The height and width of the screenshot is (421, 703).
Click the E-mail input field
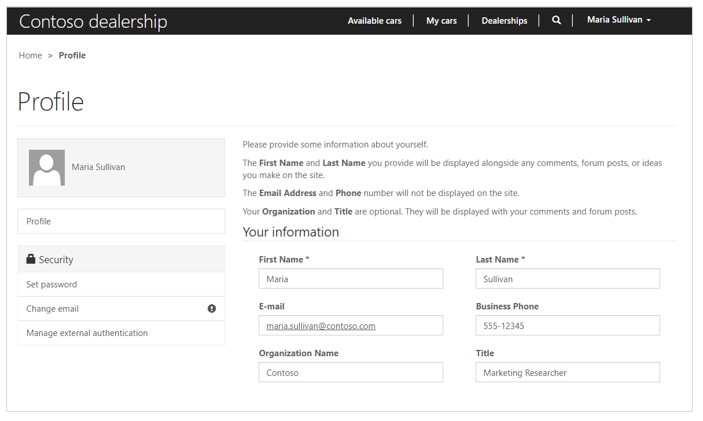click(x=351, y=326)
